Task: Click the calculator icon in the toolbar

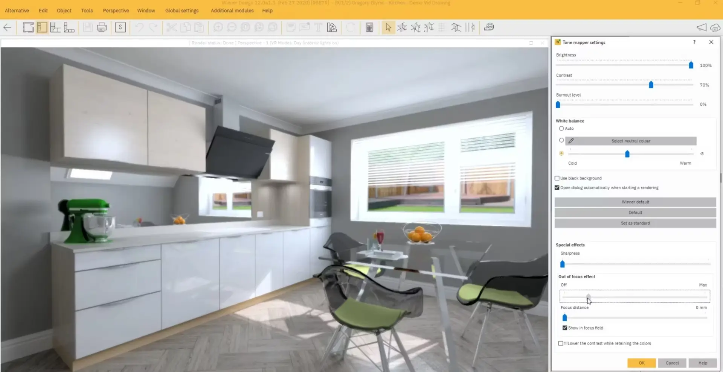Action: 369,27
